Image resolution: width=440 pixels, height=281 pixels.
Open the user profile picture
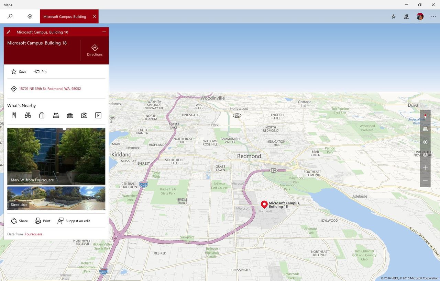point(420,16)
